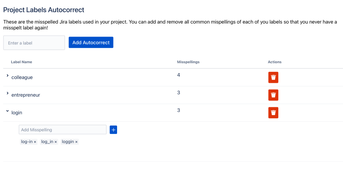The height and width of the screenshot is (194, 343).
Task: Delete the entrepreneur label with trash icon
Action: click(x=273, y=95)
